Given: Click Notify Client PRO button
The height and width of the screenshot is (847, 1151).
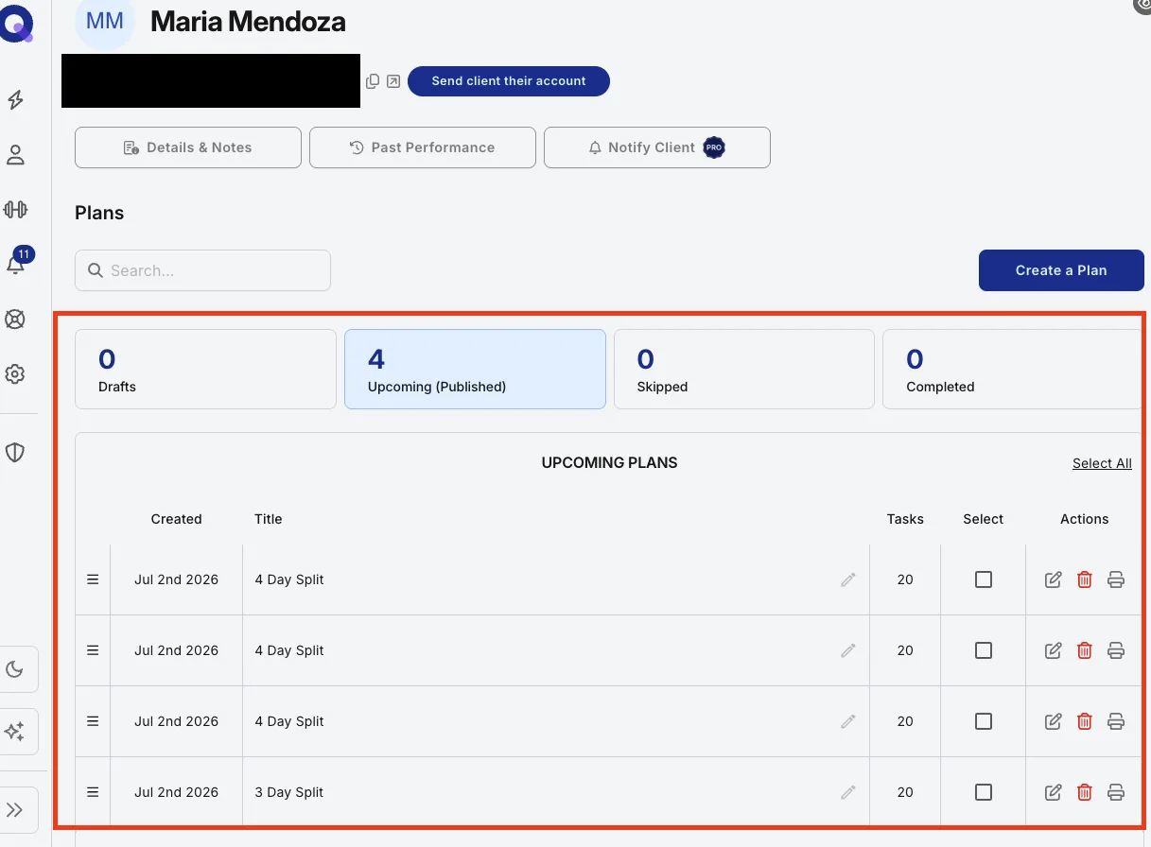Looking at the screenshot, I should coord(657,147).
